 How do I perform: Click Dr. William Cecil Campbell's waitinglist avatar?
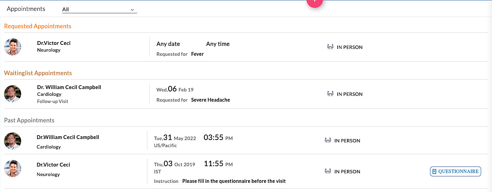pos(13,94)
